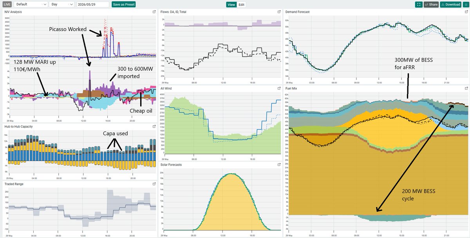Image resolution: width=470 pixels, height=238 pixels.
Task: Pop out the Flows: DA, ID, Total panel
Action: click(x=279, y=12)
